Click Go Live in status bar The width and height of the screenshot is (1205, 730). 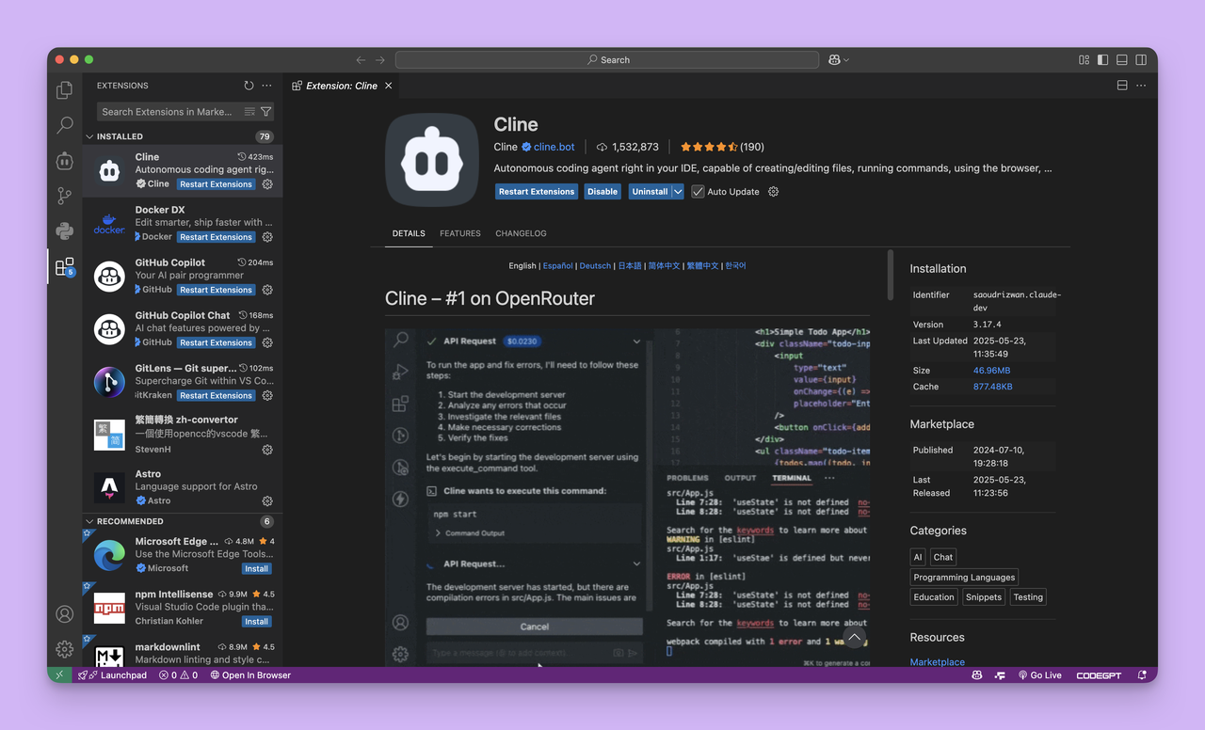1039,675
